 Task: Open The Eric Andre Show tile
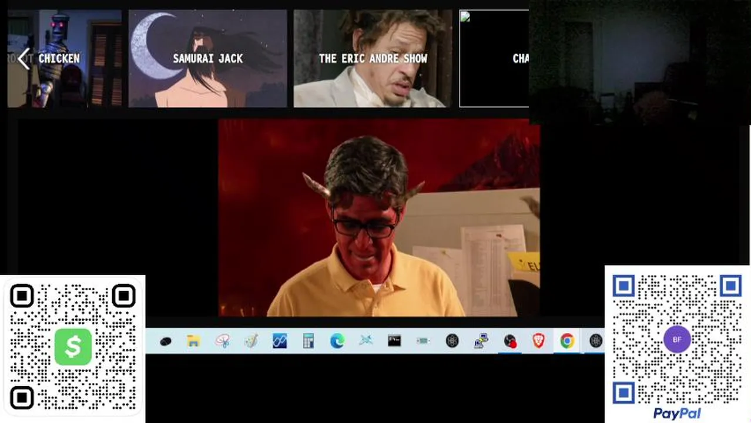coord(373,58)
